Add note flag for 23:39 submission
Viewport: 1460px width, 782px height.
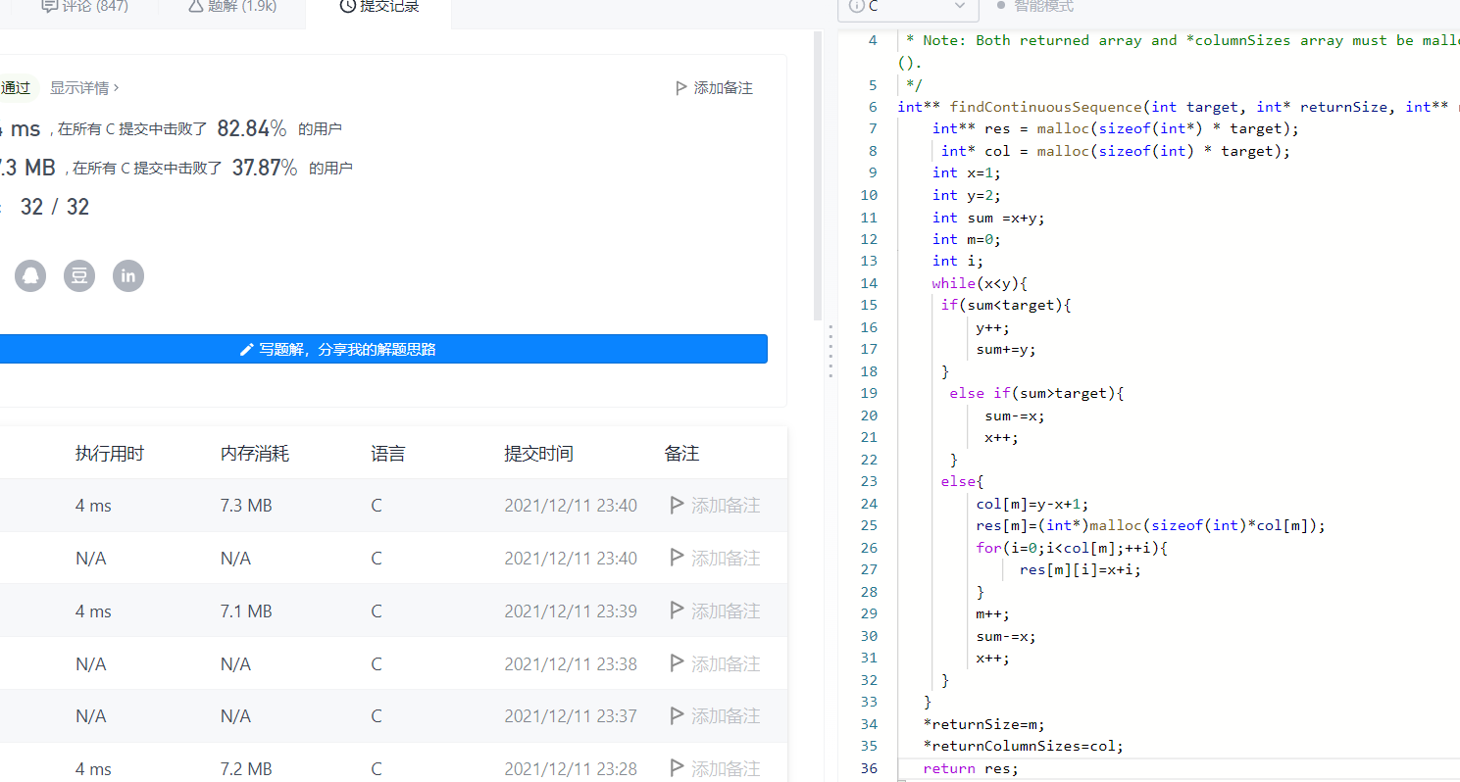click(677, 611)
